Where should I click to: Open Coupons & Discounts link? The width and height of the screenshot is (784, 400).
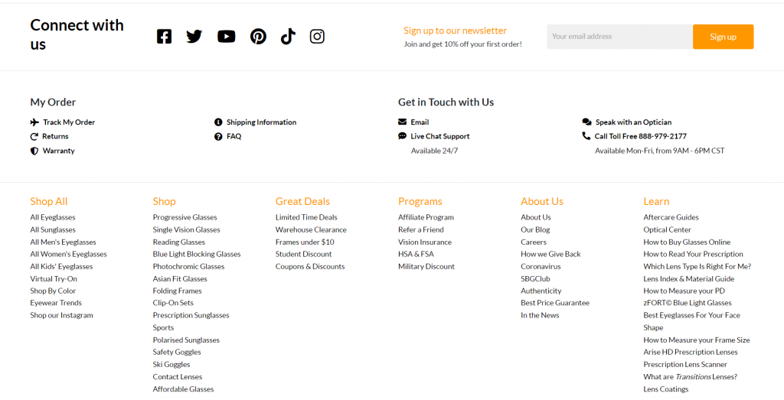click(x=310, y=267)
